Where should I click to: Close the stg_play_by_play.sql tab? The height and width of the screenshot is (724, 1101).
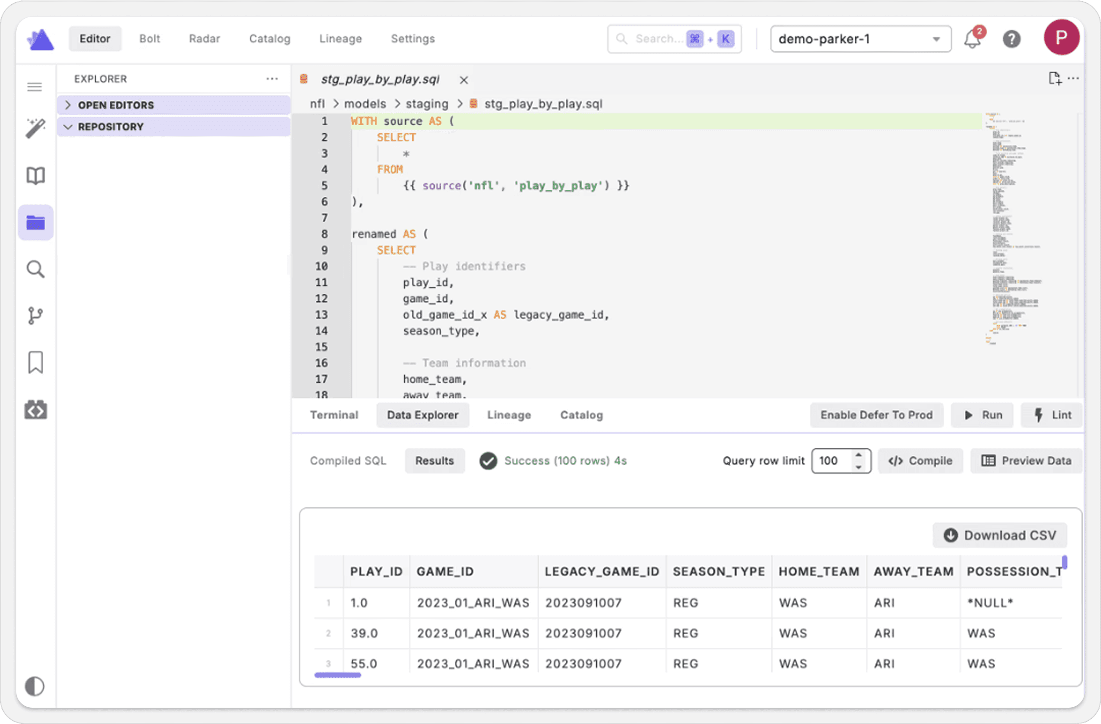click(463, 80)
